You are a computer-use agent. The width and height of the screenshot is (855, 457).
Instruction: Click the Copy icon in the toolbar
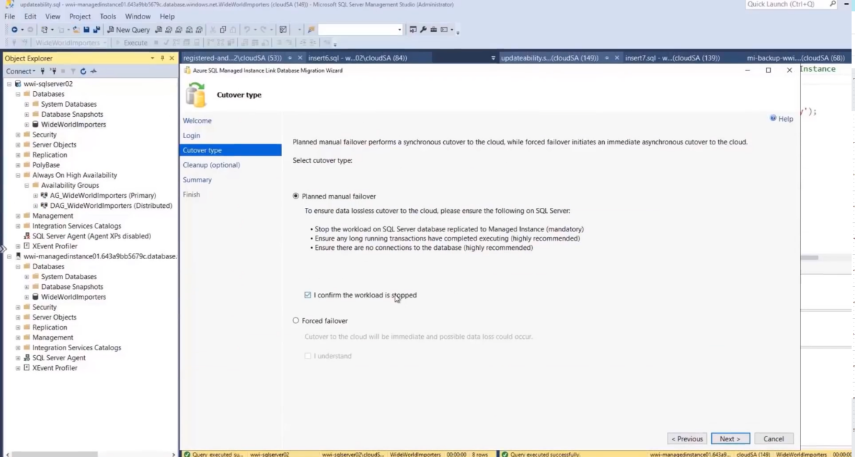click(223, 30)
